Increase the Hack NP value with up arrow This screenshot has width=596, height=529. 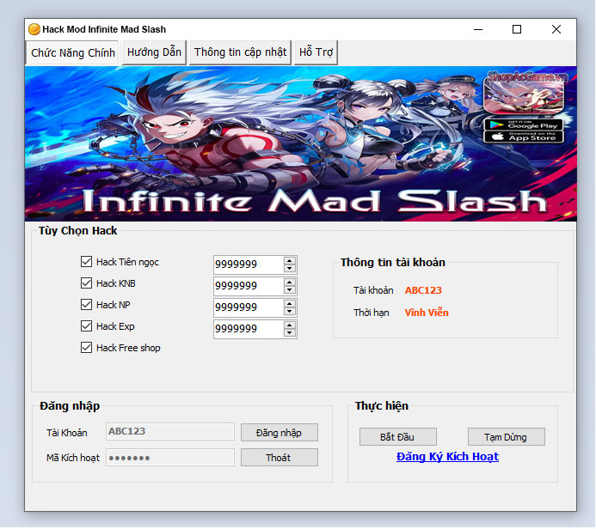click(x=290, y=304)
